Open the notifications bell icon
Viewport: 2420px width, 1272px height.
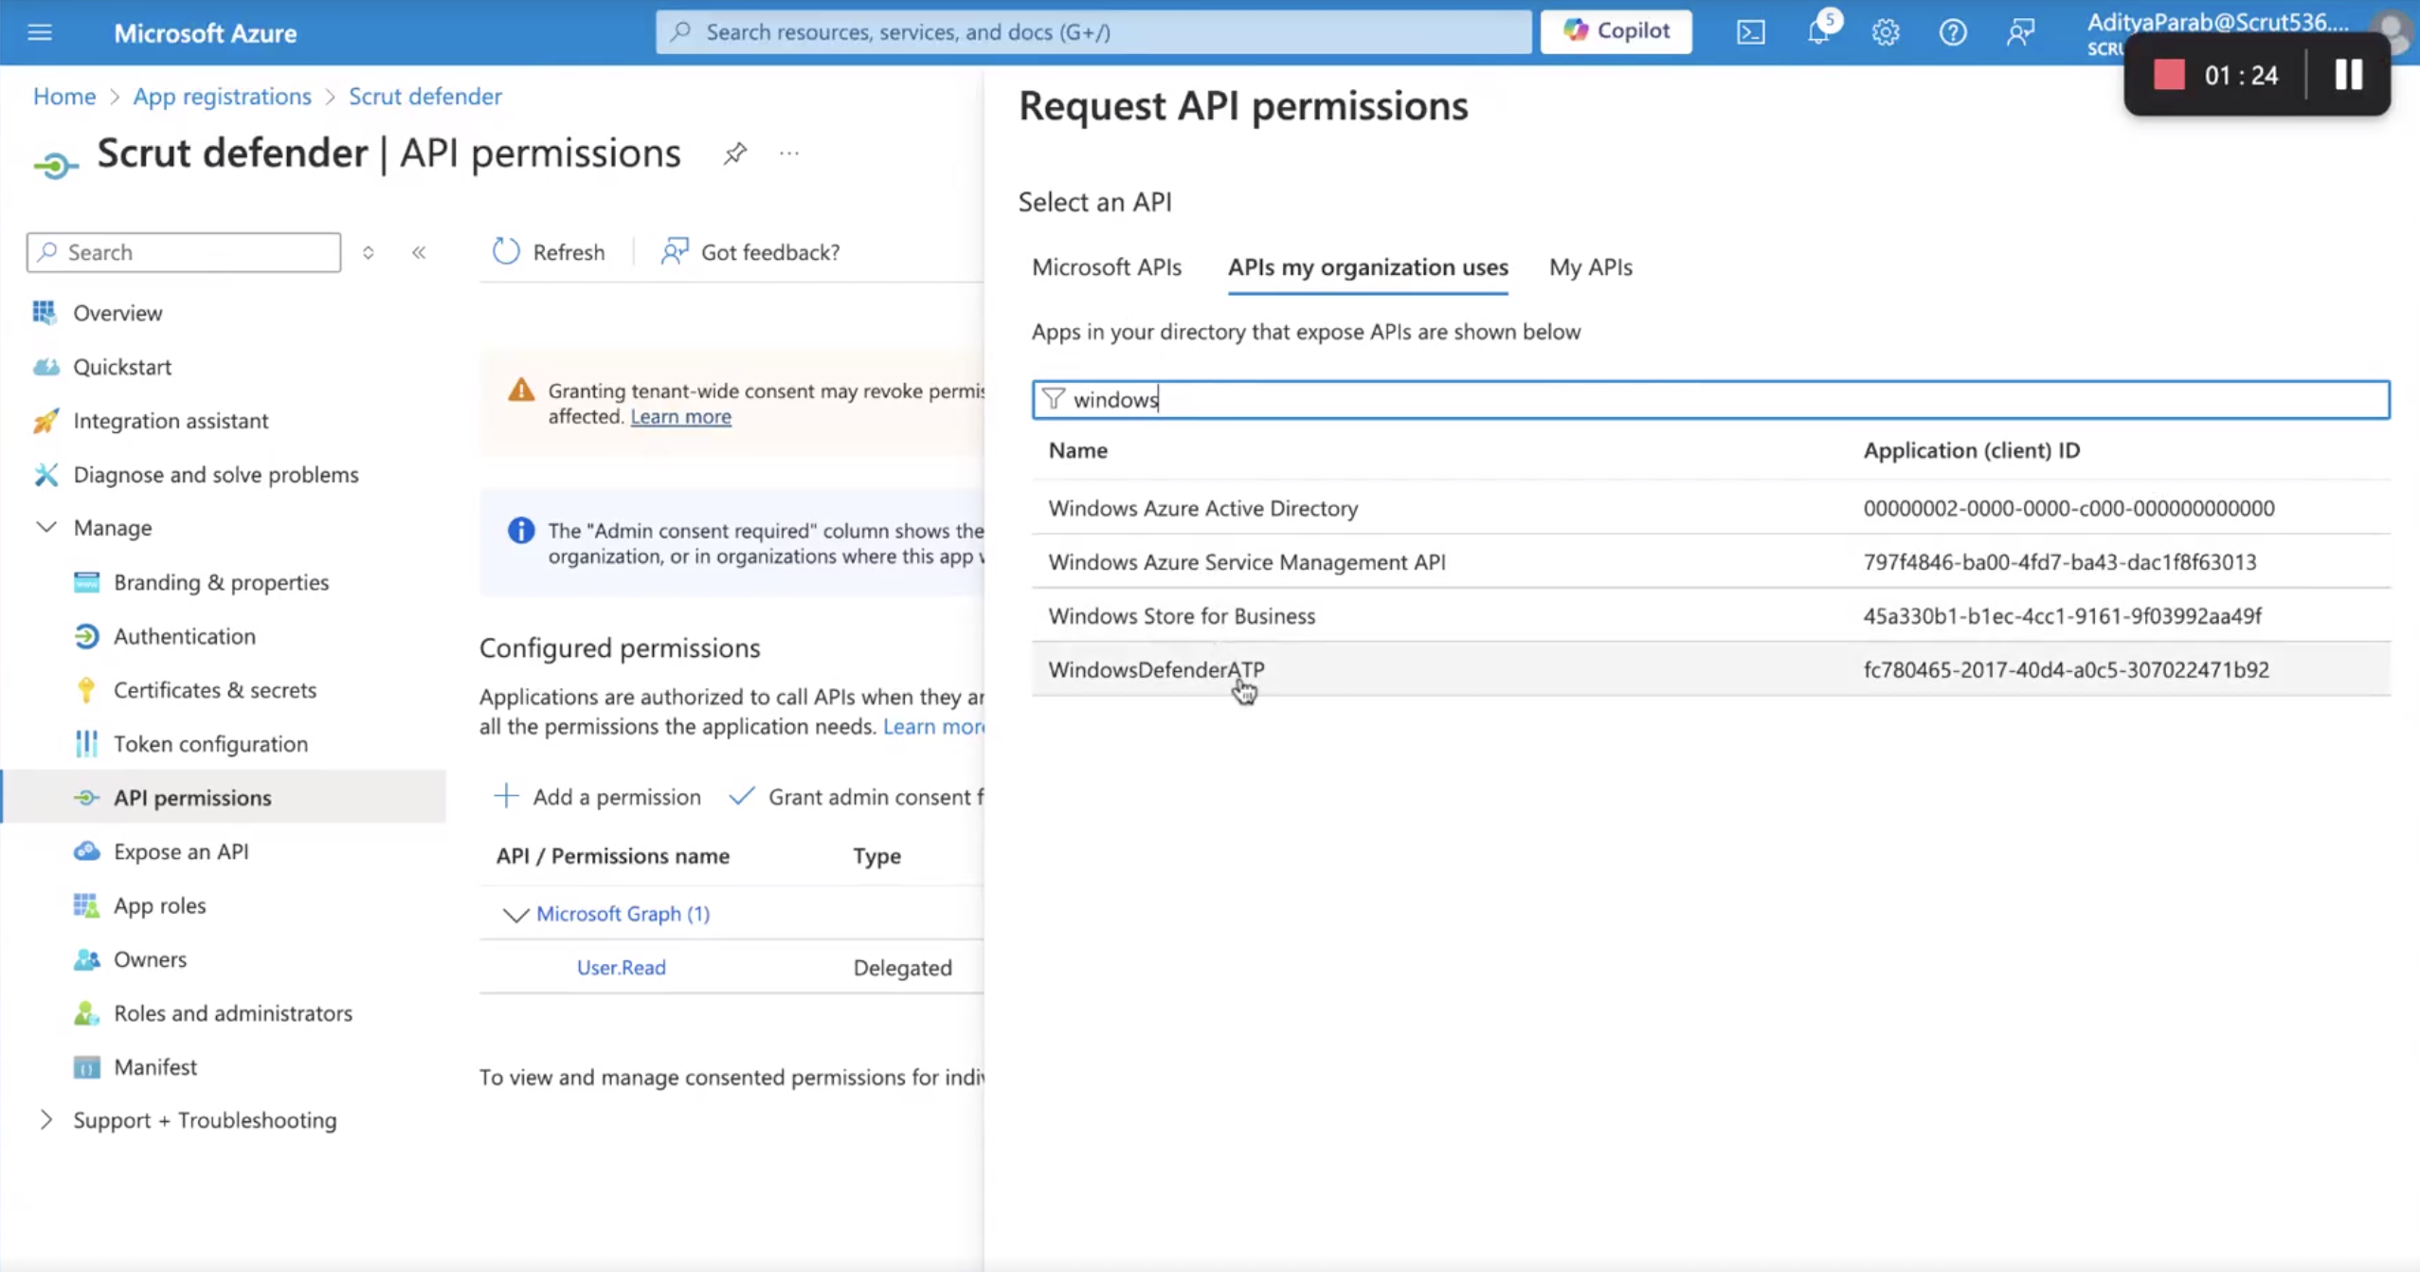click(x=1818, y=32)
